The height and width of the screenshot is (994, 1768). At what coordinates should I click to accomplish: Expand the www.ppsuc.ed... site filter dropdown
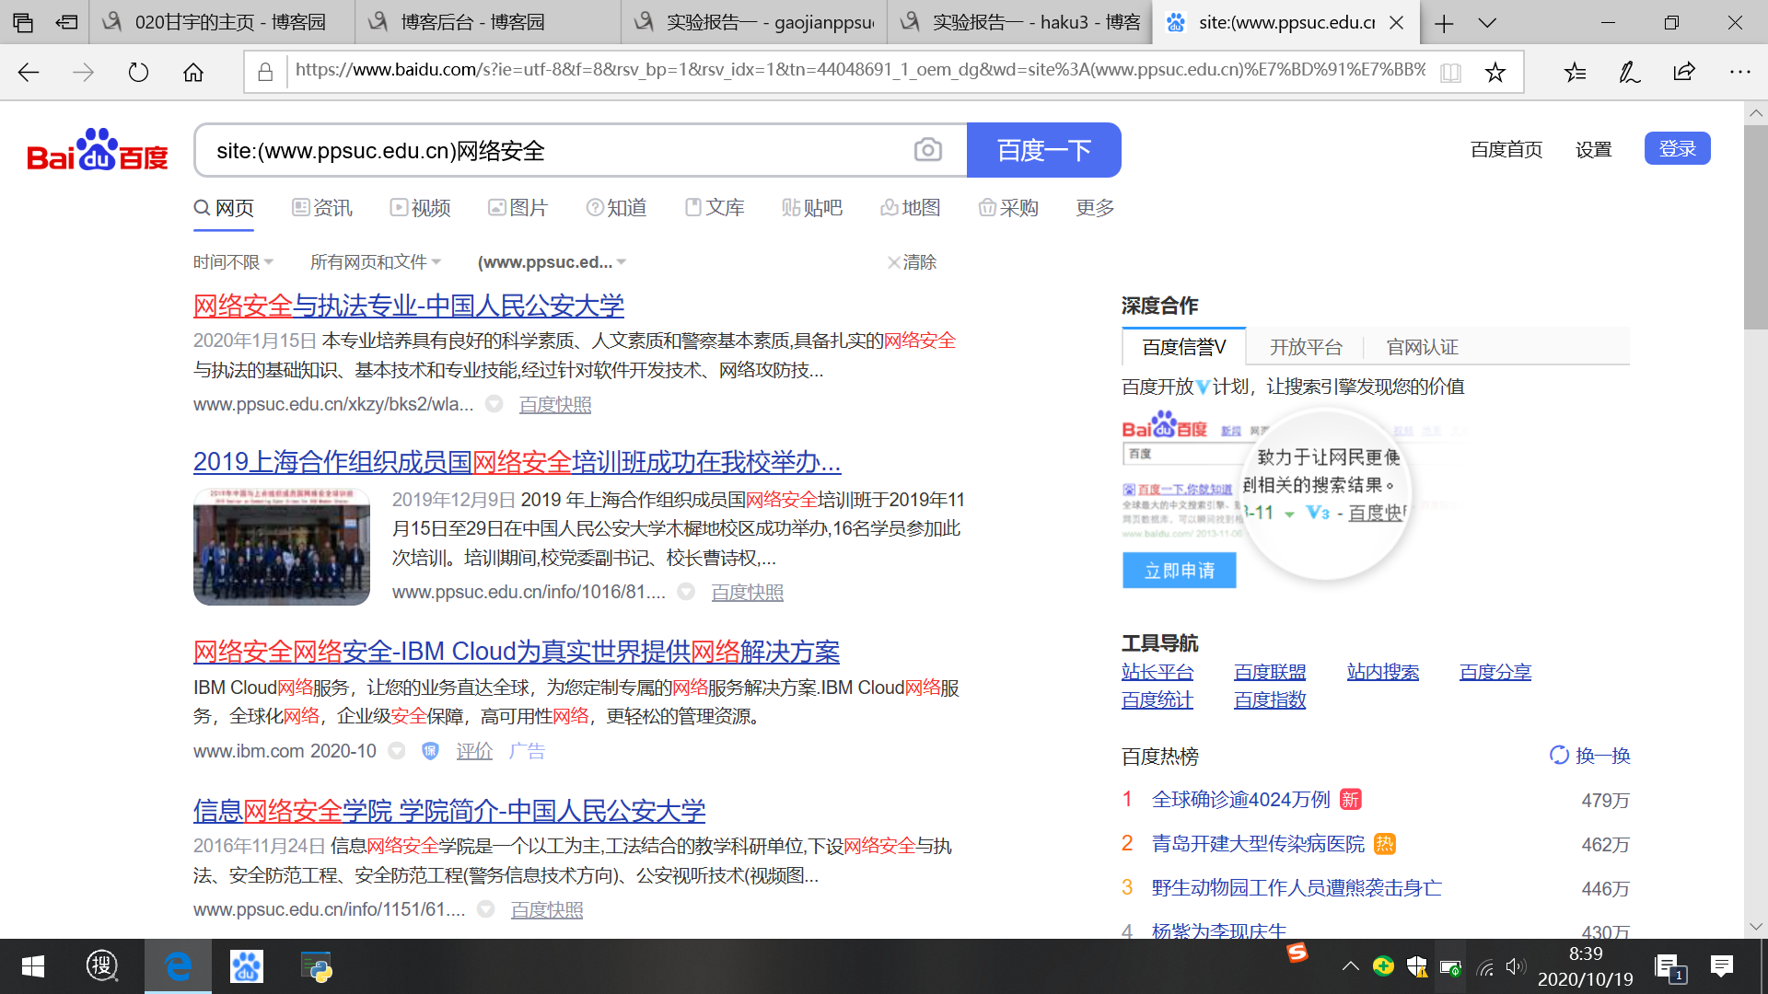tap(552, 262)
